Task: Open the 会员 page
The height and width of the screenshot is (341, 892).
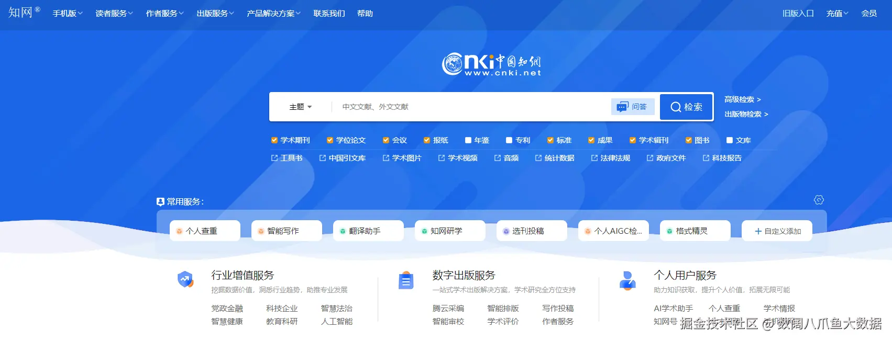Action: pyautogui.click(x=869, y=14)
